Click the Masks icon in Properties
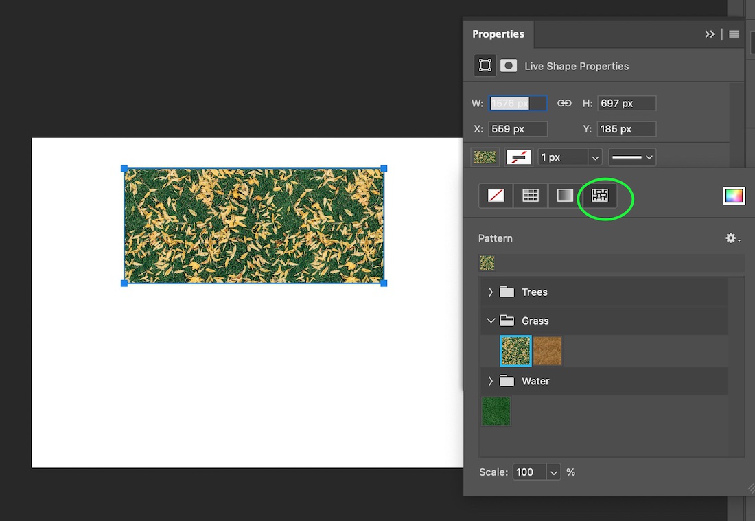Screen dimensions: 755x521 [509, 65]
